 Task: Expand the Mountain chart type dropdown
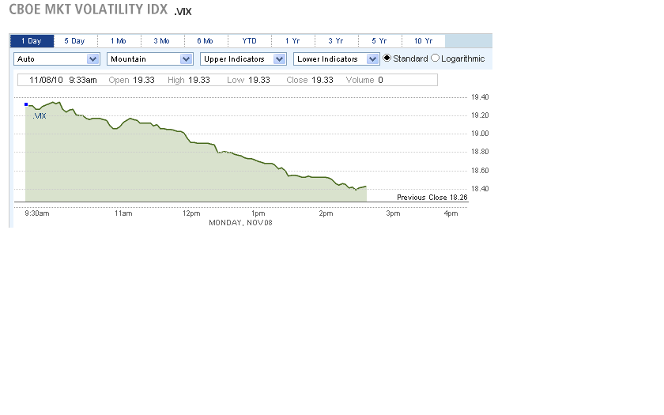[x=150, y=58]
